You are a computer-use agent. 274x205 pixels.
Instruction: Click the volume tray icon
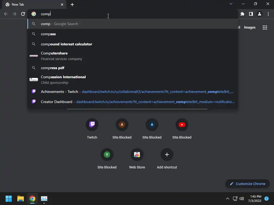click(x=242, y=199)
